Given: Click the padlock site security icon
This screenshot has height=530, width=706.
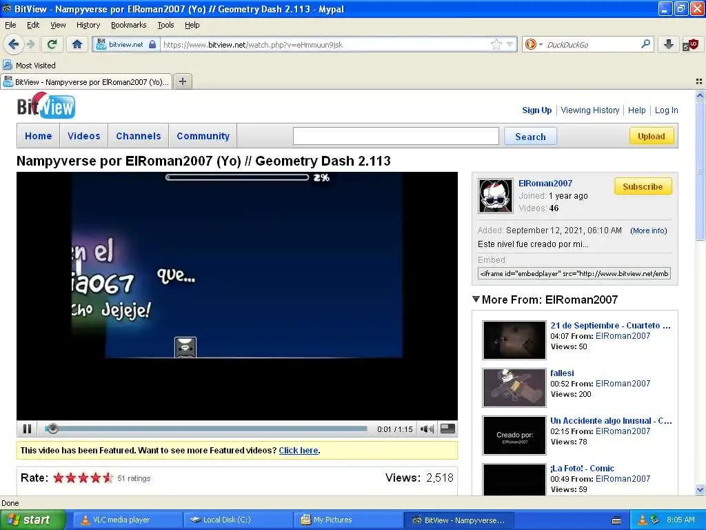Looking at the screenshot, I should (x=152, y=44).
